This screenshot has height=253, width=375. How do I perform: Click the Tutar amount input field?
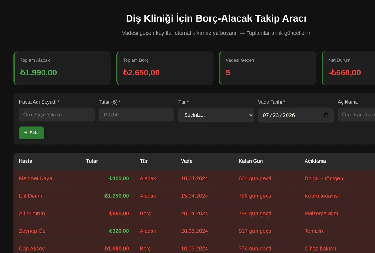coord(137,115)
